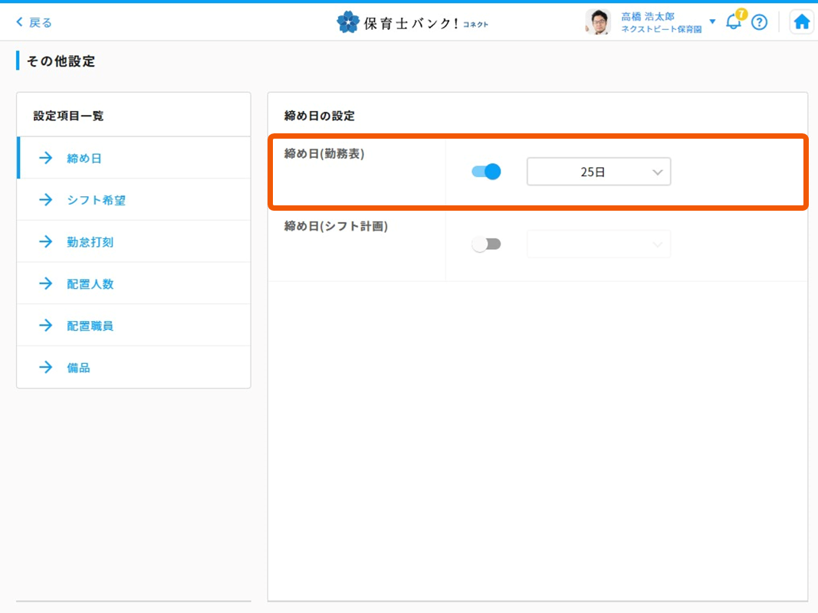The width and height of the screenshot is (818, 613).
Task: Open the 25日 closing day dropdown
Action: [x=598, y=172]
